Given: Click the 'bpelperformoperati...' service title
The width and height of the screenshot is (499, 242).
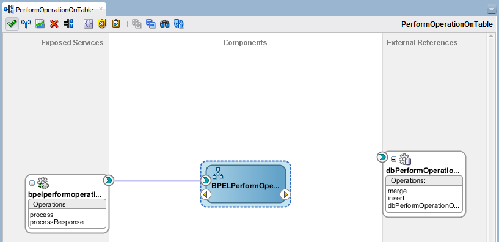Looking at the screenshot, I should click(x=65, y=194).
